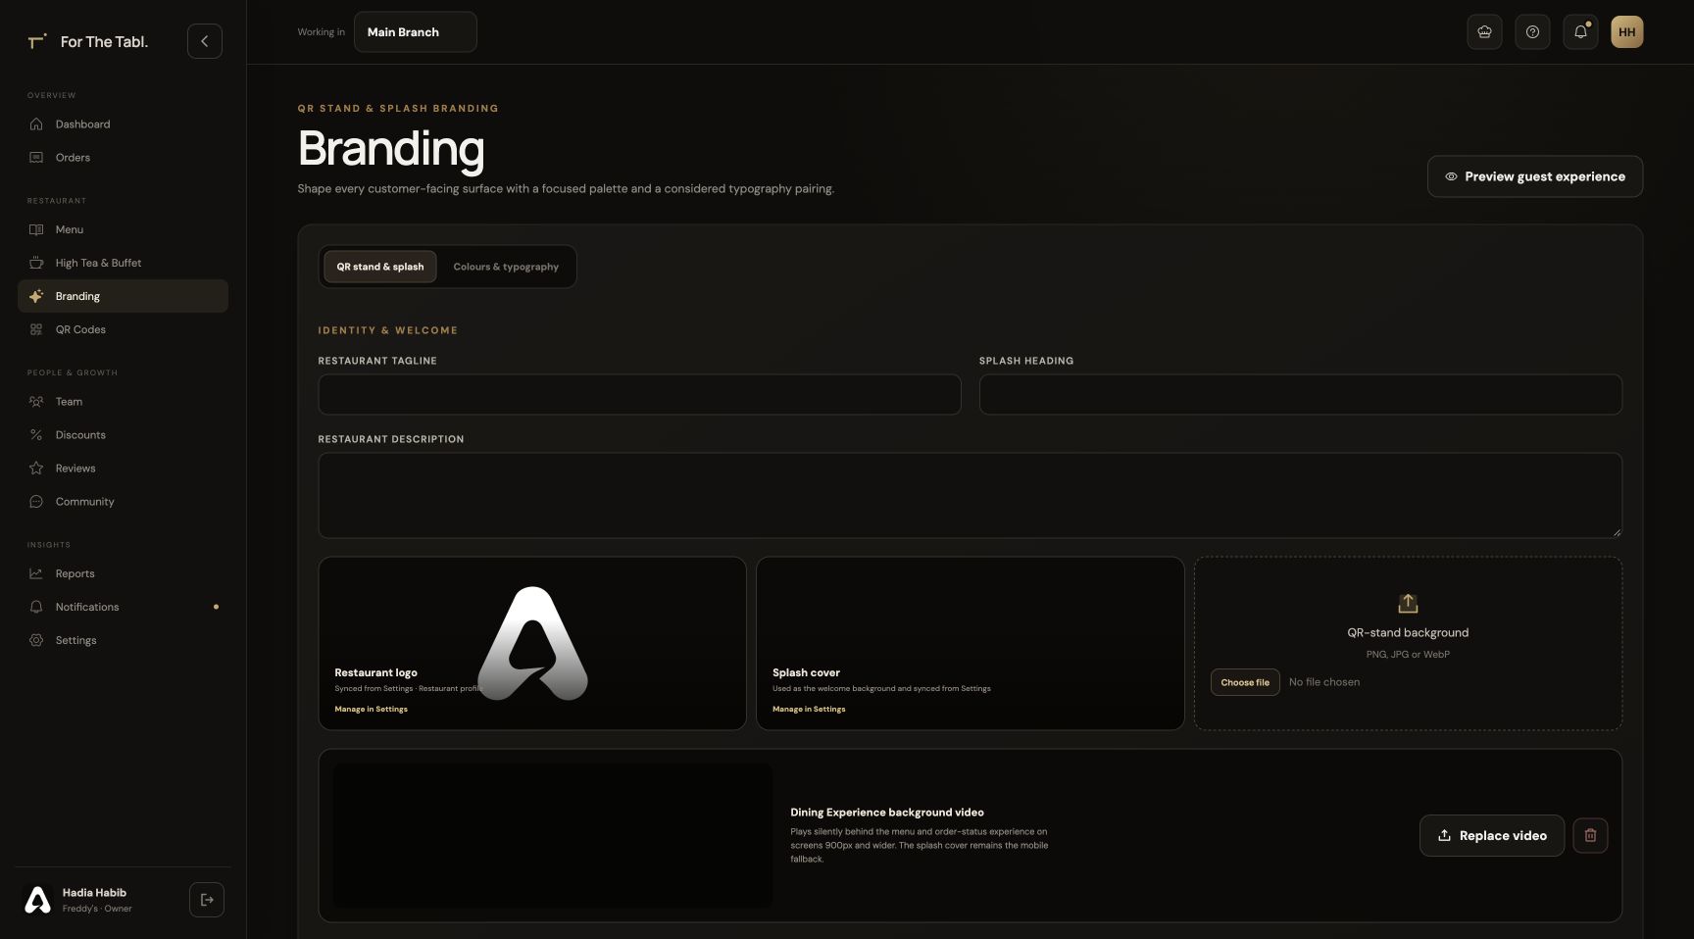Viewport: 1694px width, 939px height.
Task: Click the Hadia Habib profile avatar
Action: click(x=37, y=900)
